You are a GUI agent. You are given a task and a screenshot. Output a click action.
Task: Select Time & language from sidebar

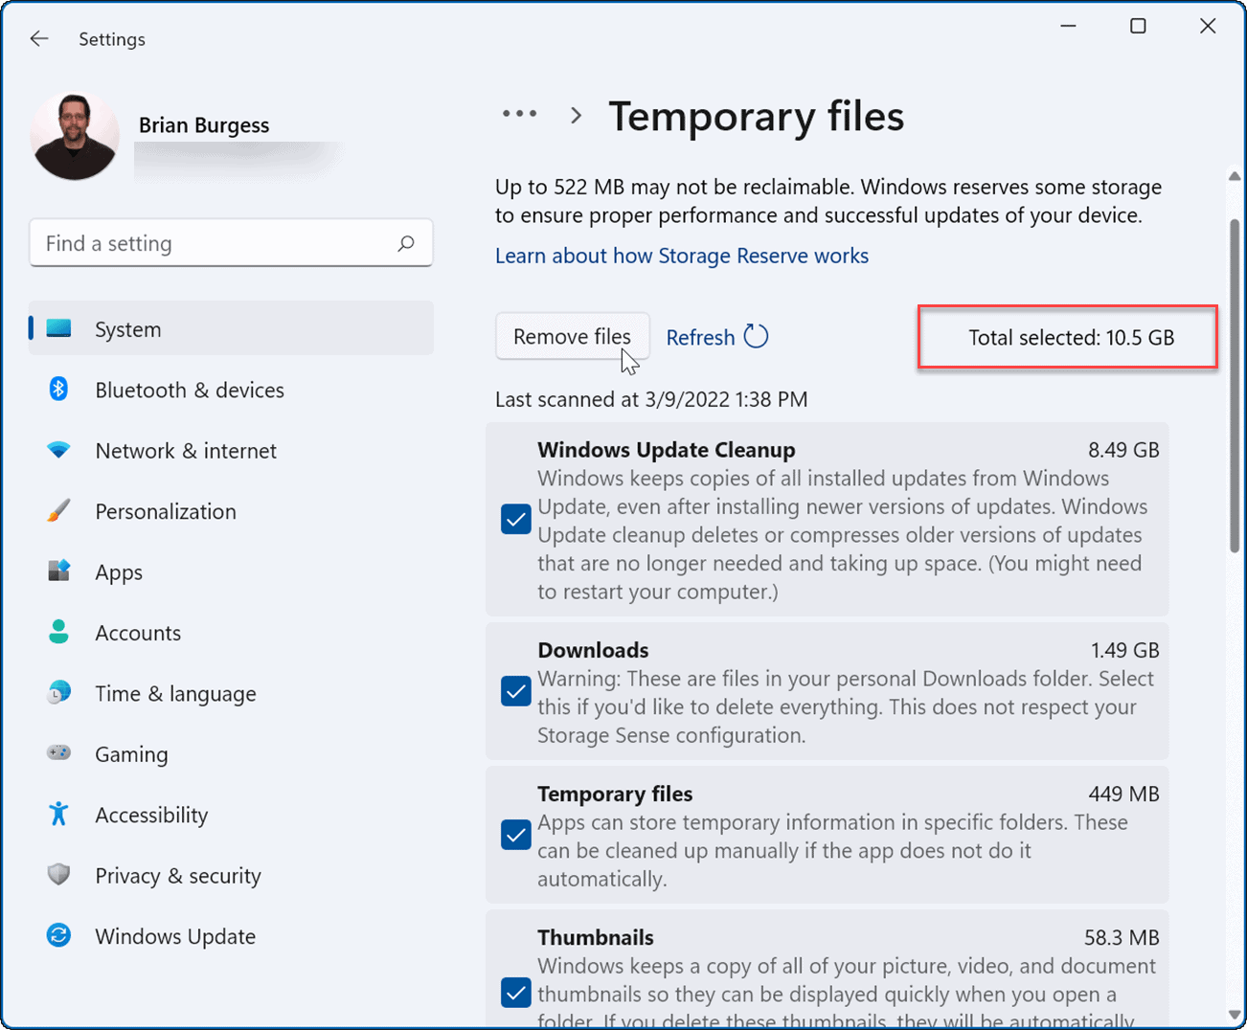click(58, 693)
